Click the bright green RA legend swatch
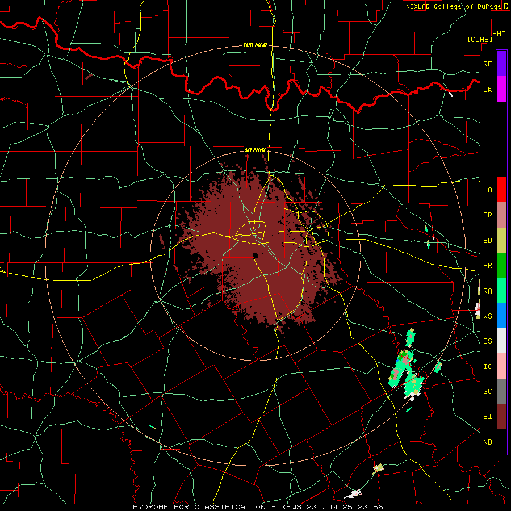Screen dimensions: 511x511 click(501, 291)
